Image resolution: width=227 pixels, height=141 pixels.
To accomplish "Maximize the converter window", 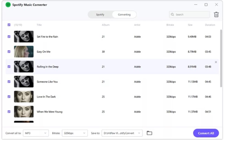I will pyautogui.click(x=206, y=5).
